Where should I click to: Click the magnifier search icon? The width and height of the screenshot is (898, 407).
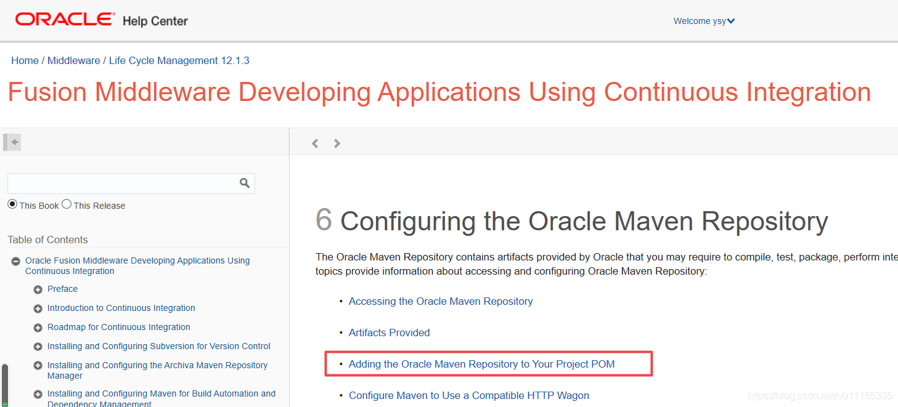245,183
